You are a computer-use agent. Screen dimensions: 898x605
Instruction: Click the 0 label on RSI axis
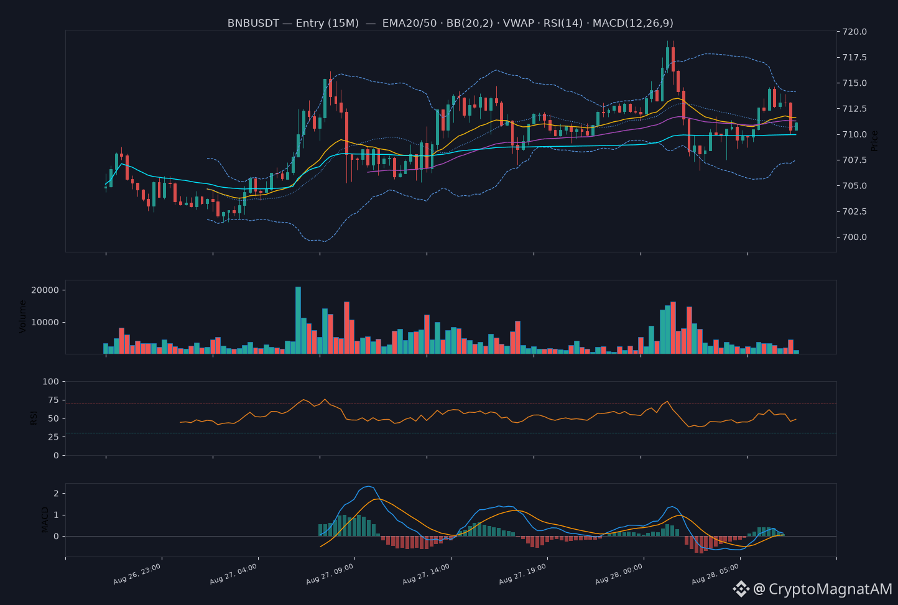pyautogui.click(x=56, y=456)
